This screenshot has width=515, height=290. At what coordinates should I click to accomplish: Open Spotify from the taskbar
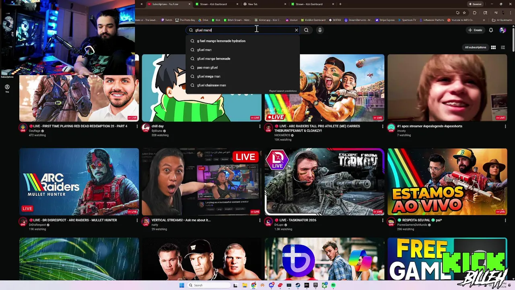[x=333, y=285]
